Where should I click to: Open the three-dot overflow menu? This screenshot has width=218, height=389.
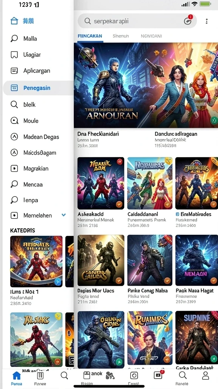point(207,21)
